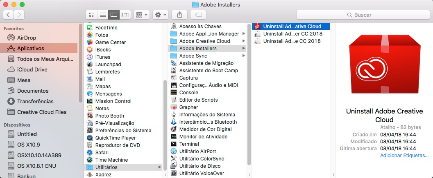Switch to column view

114,15
